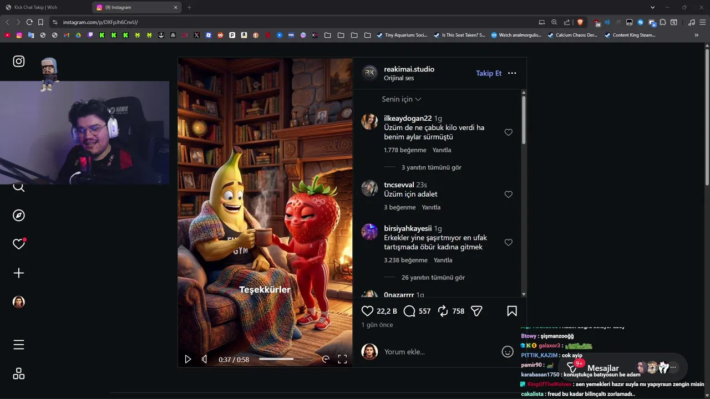Screen dimensions: 710x399
Task: Open the hamburger More menu in sidebar
Action: (x=19, y=345)
